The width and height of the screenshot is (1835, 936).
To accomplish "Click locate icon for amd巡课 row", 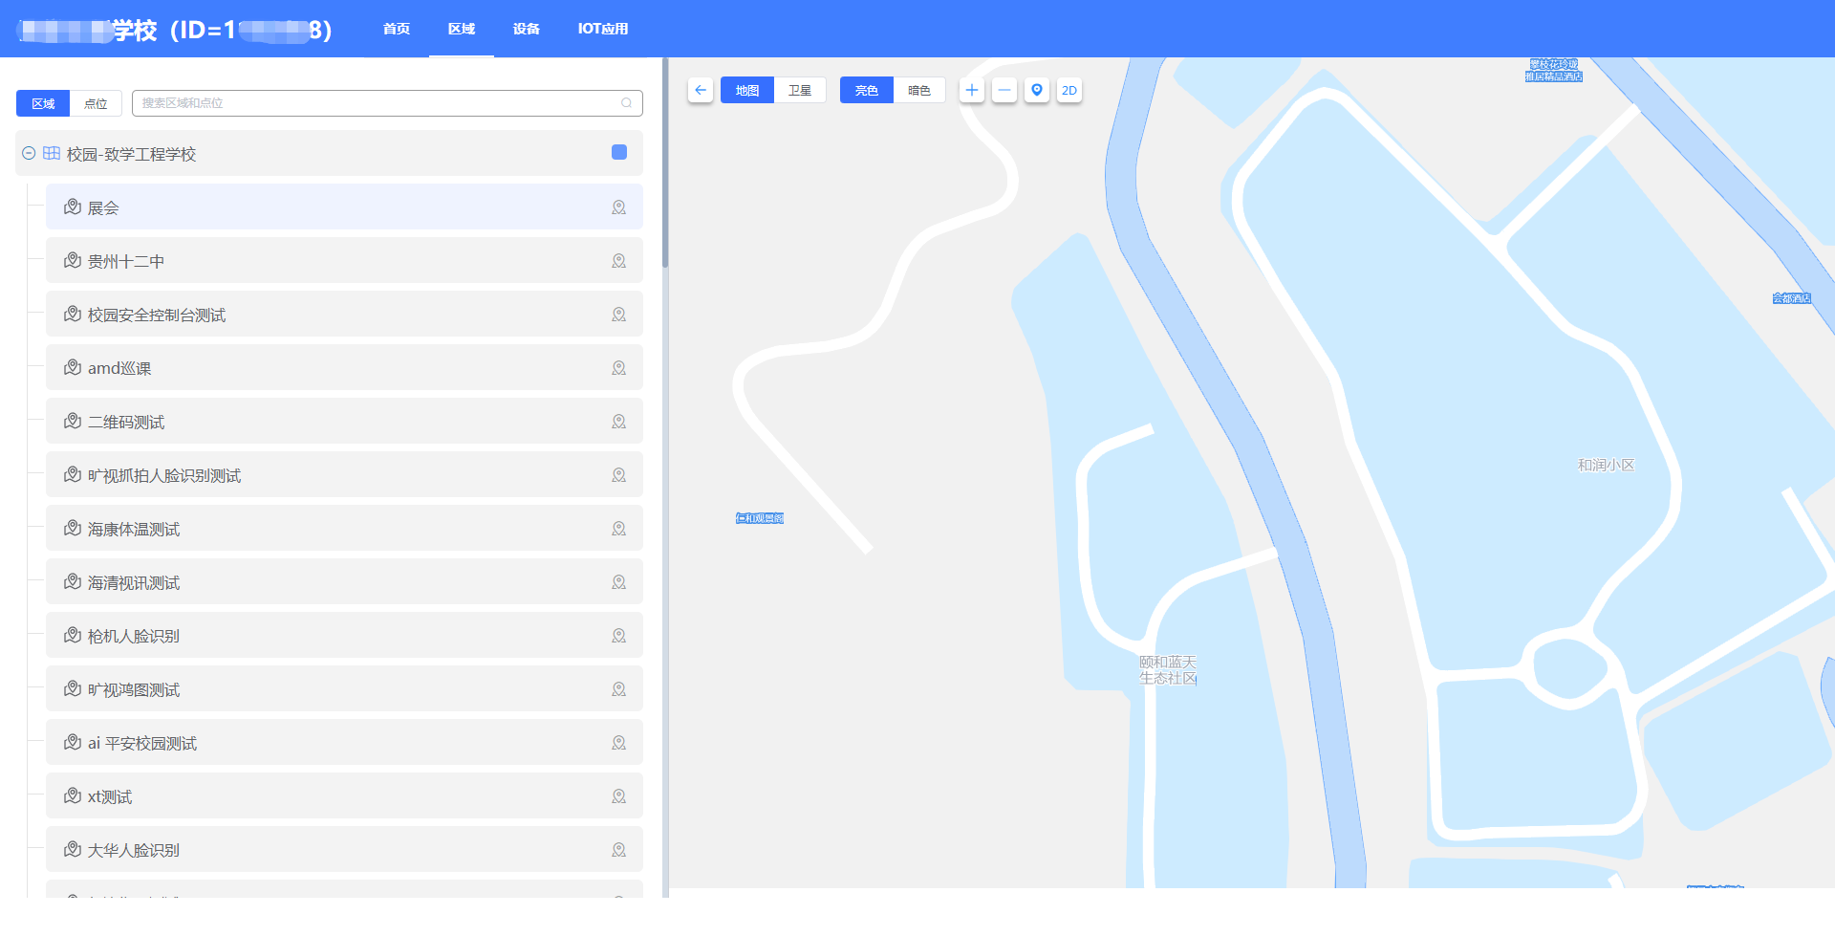I will pos(618,368).
